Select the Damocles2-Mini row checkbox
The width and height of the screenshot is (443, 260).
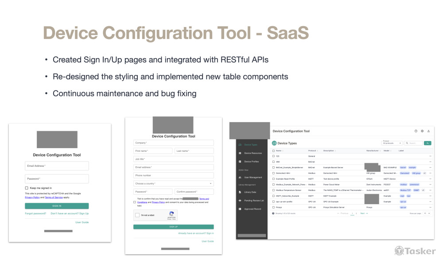click(x=273, y=173)
